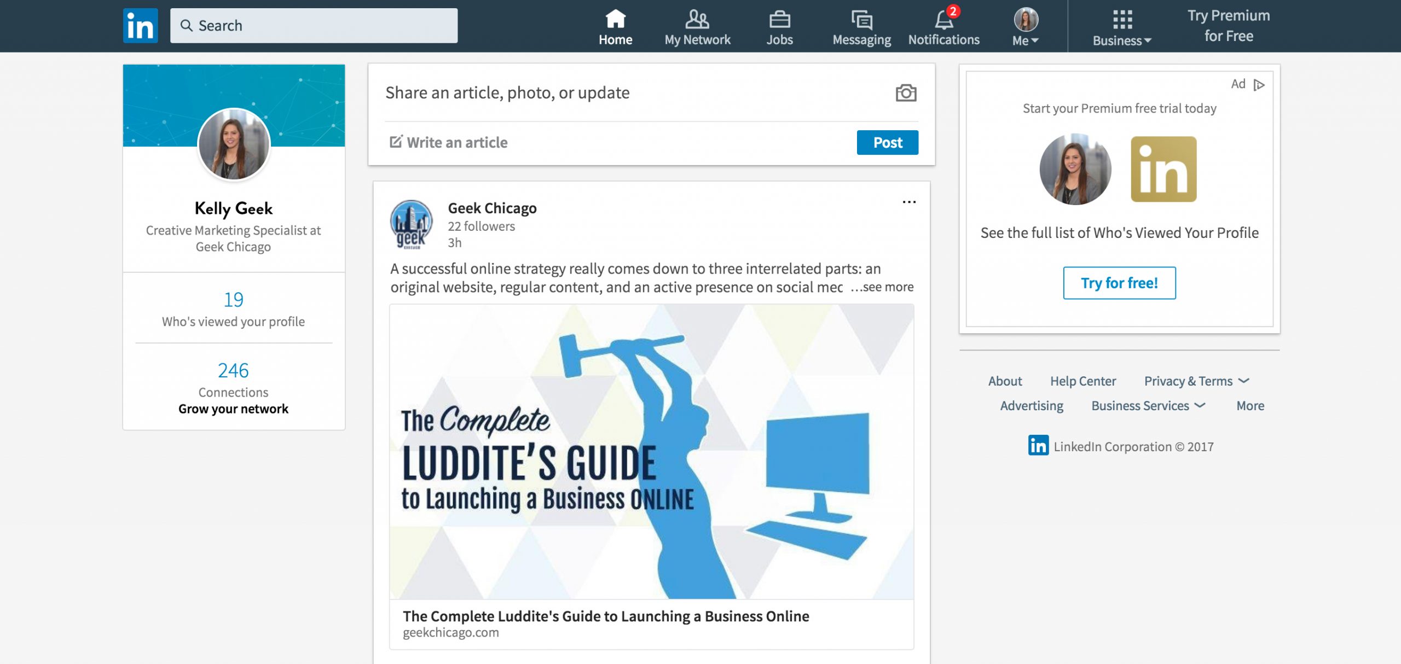Open Geek Chicago company name link
The image size is (1401, 664).
pyautogui.click(x=492, y=208)
